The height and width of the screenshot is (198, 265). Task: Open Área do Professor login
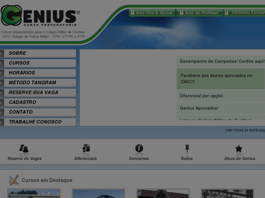199,13
